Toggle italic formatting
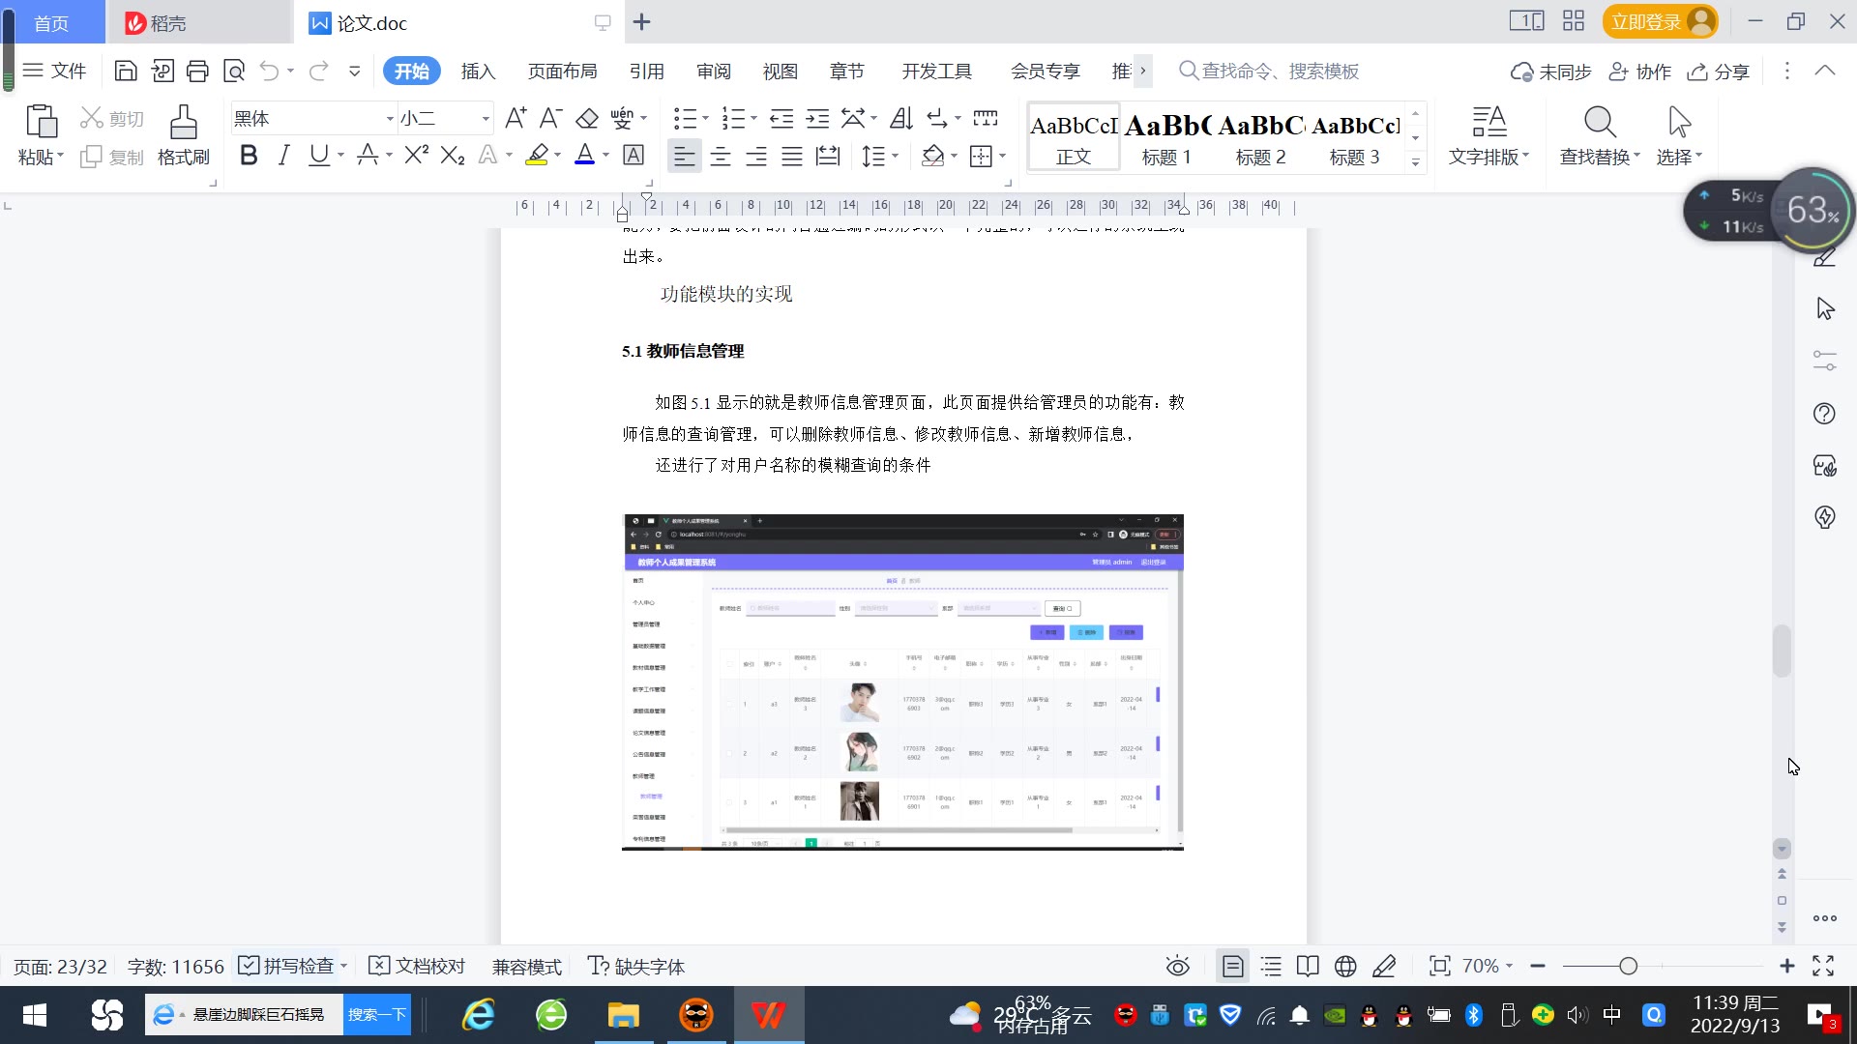The height and width of the screenshot is (1044, 1857). coord(283,156)
